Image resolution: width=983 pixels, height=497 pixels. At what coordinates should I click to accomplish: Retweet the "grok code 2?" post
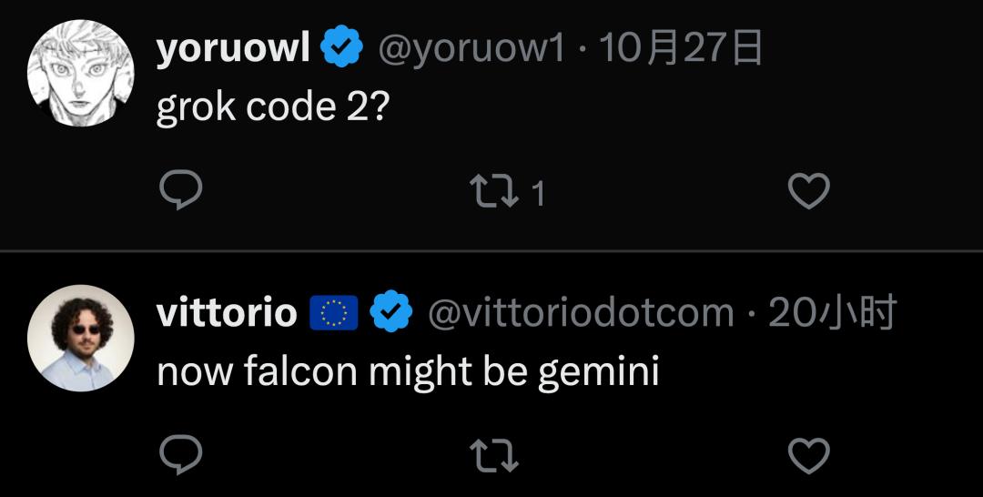pyautogui.click(x=492, y=191)
